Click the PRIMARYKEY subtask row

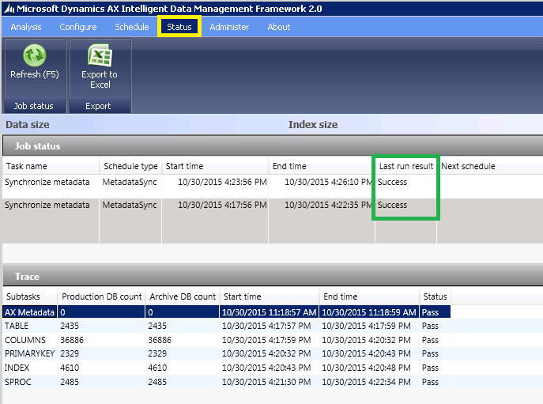tap(29, 353)
